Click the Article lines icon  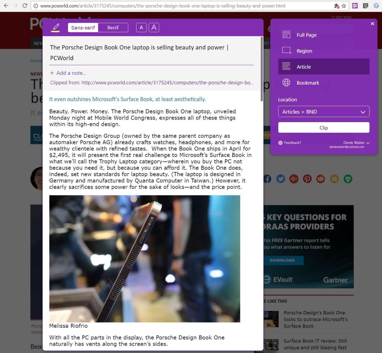[286, 66]
